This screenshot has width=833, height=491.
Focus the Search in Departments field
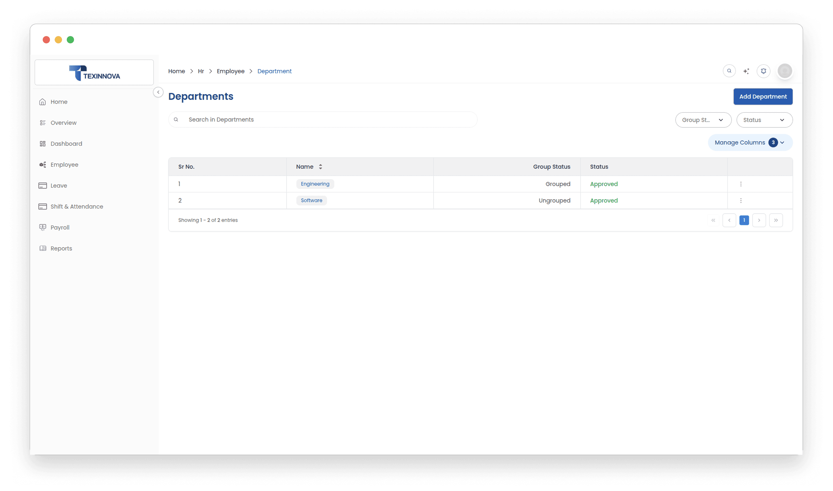click(x=327, y=120)
